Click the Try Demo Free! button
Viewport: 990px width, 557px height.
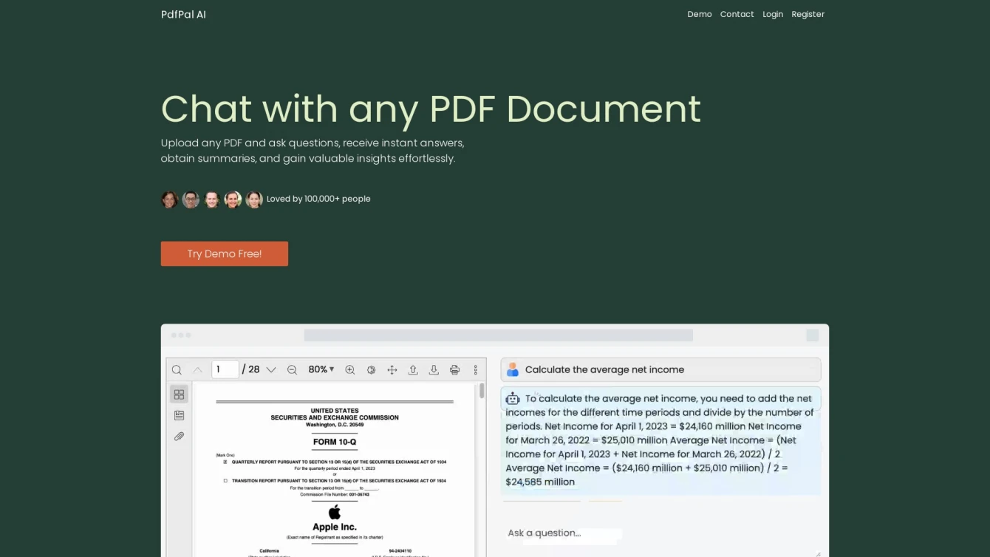point(225,253)
